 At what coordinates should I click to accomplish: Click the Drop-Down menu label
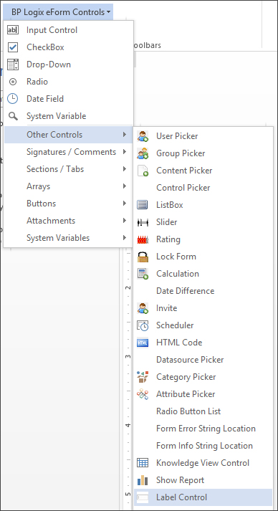click(x=49, y=65)
